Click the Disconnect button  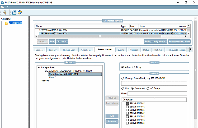coord(62,42)
